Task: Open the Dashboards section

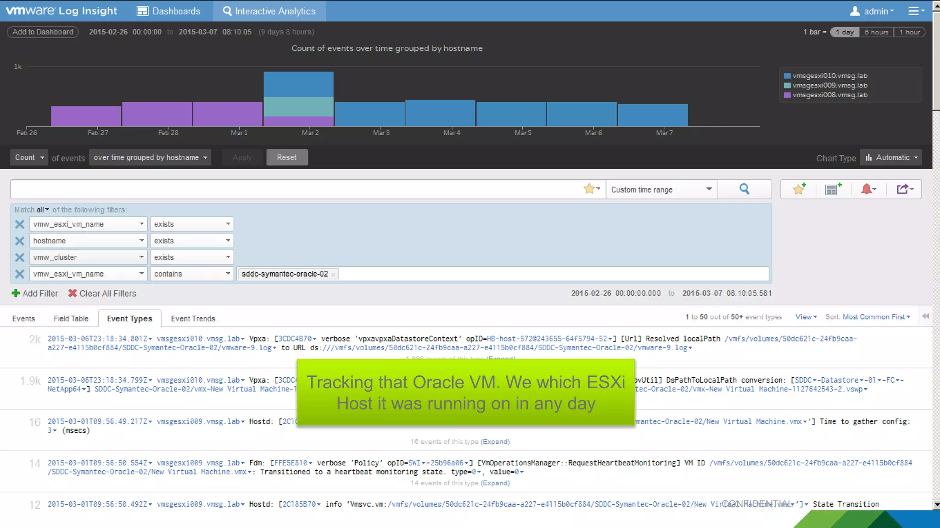Action: pos(168,11)
